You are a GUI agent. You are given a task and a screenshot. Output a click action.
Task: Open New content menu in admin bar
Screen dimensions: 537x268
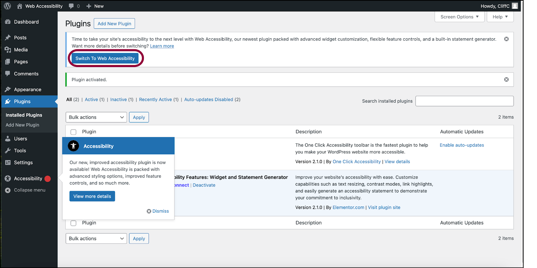click(x=95, y=6)
